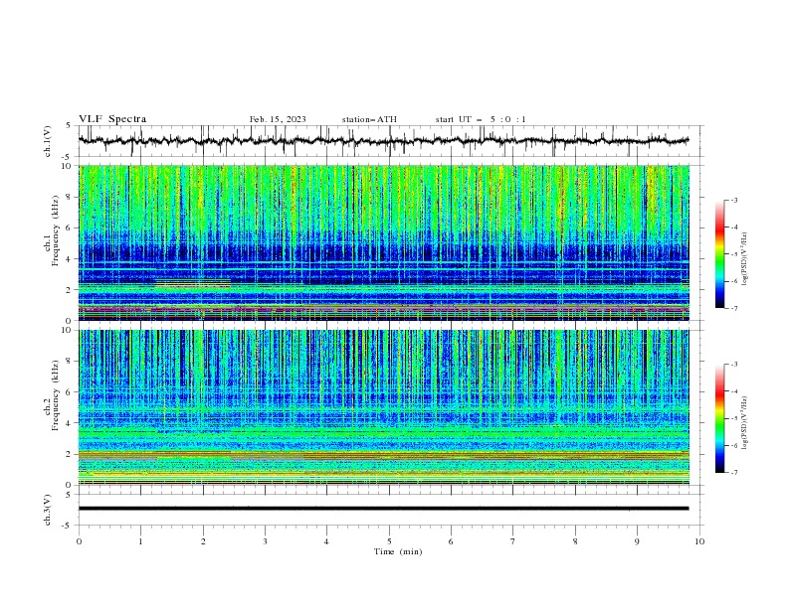Click the lower ch.2 PSD color bar
This screenshot has width=788, height=608.
click(719, 418)
